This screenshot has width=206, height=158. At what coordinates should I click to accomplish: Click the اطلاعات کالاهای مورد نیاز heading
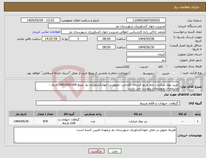183,94
